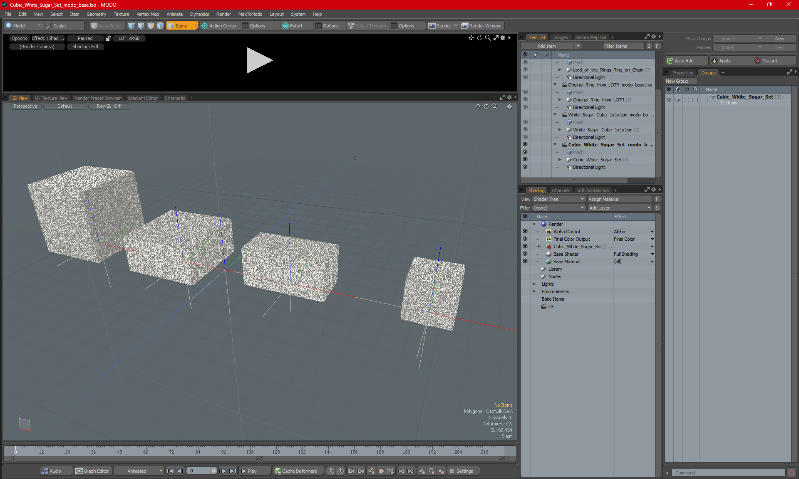Select Materials selection mode icon
This screenshot has width=799, height=479.
point(160,26)
